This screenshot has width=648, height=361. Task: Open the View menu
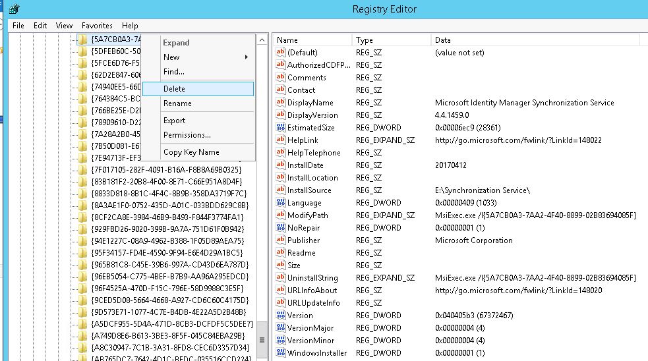(x=64, y=26)
